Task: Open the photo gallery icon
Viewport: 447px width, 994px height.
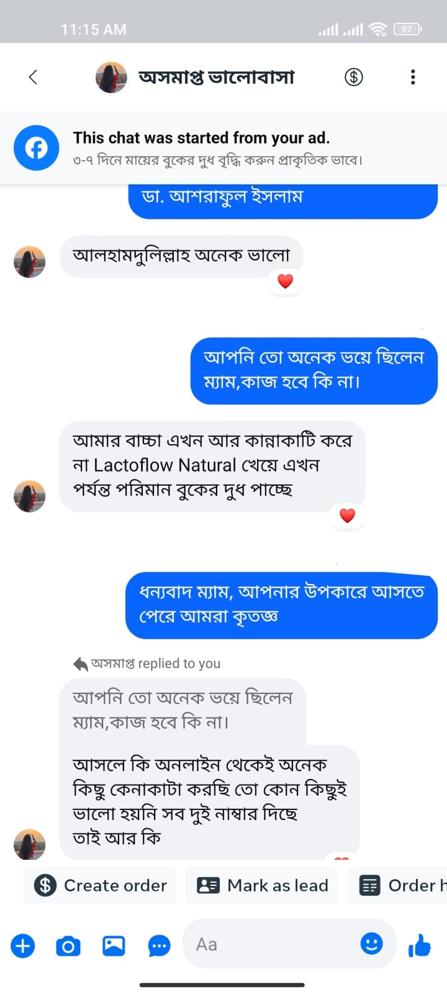Action: [x=114, y=946]
